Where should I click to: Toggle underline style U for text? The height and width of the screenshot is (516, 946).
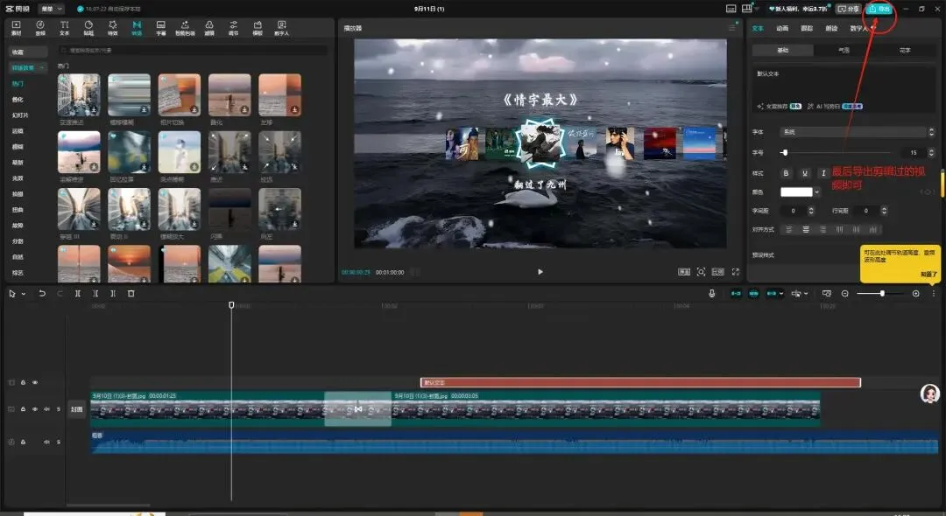point(805,173)
